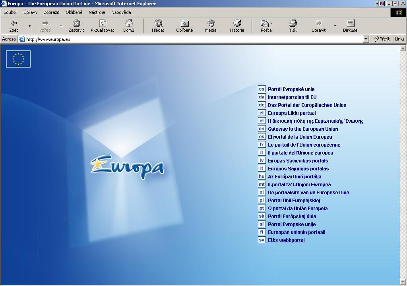This screenshot has width=407, height=286.
Task: Refresh the page with Aktualizovat icon
Action: tap(103, 23)
